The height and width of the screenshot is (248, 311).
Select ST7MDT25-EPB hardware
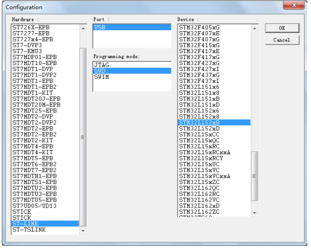(x=46, y=111)
